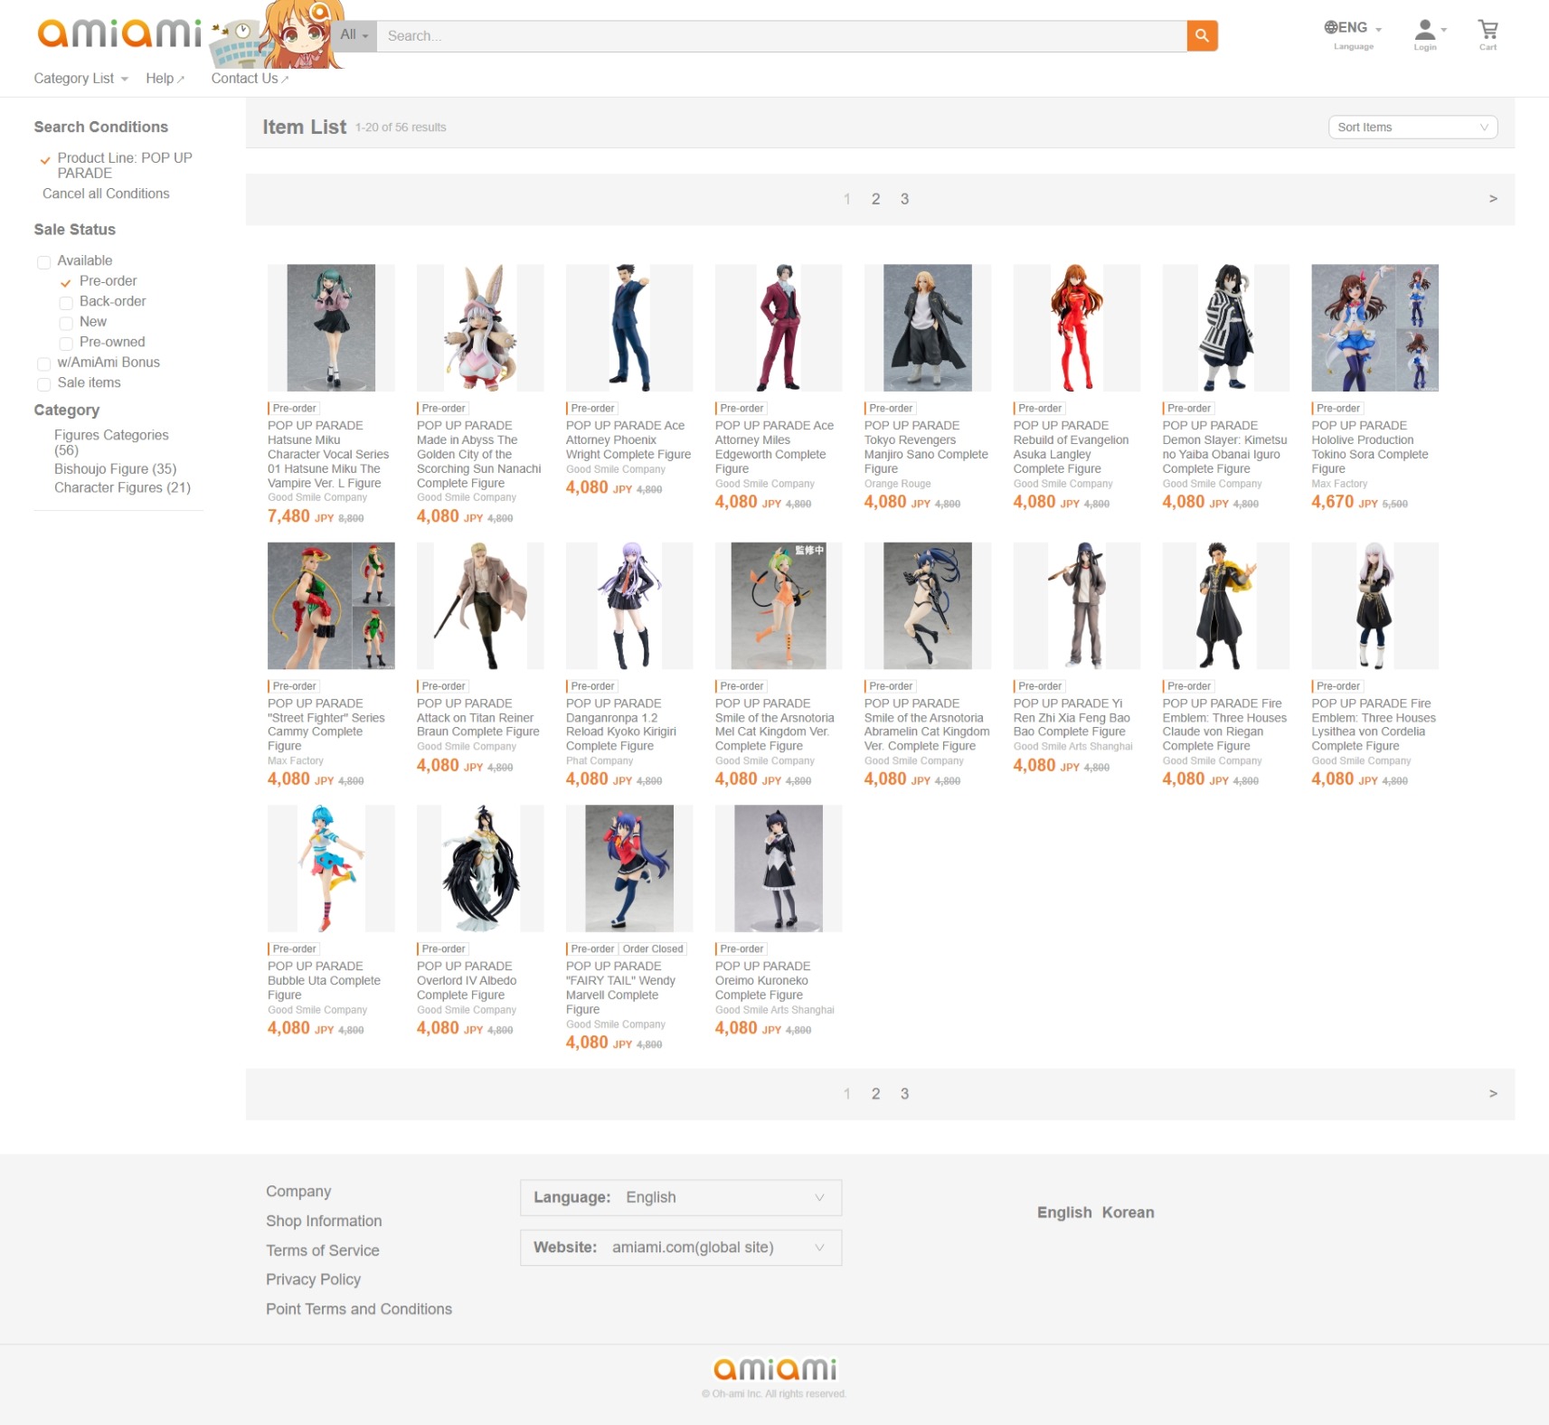Check the Sale items checkbox

[43, 384]
